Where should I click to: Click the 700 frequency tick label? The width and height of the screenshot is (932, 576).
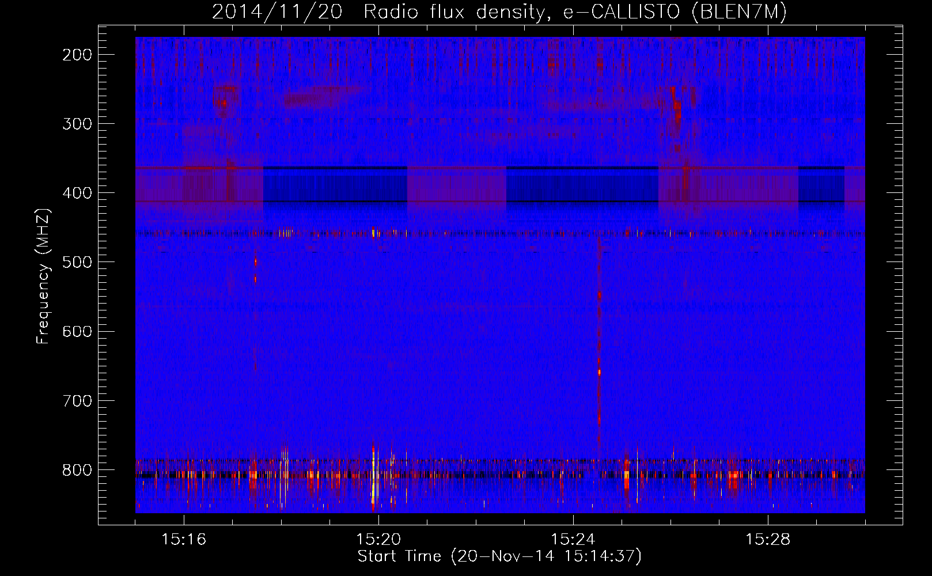click(x=77, y=400)
